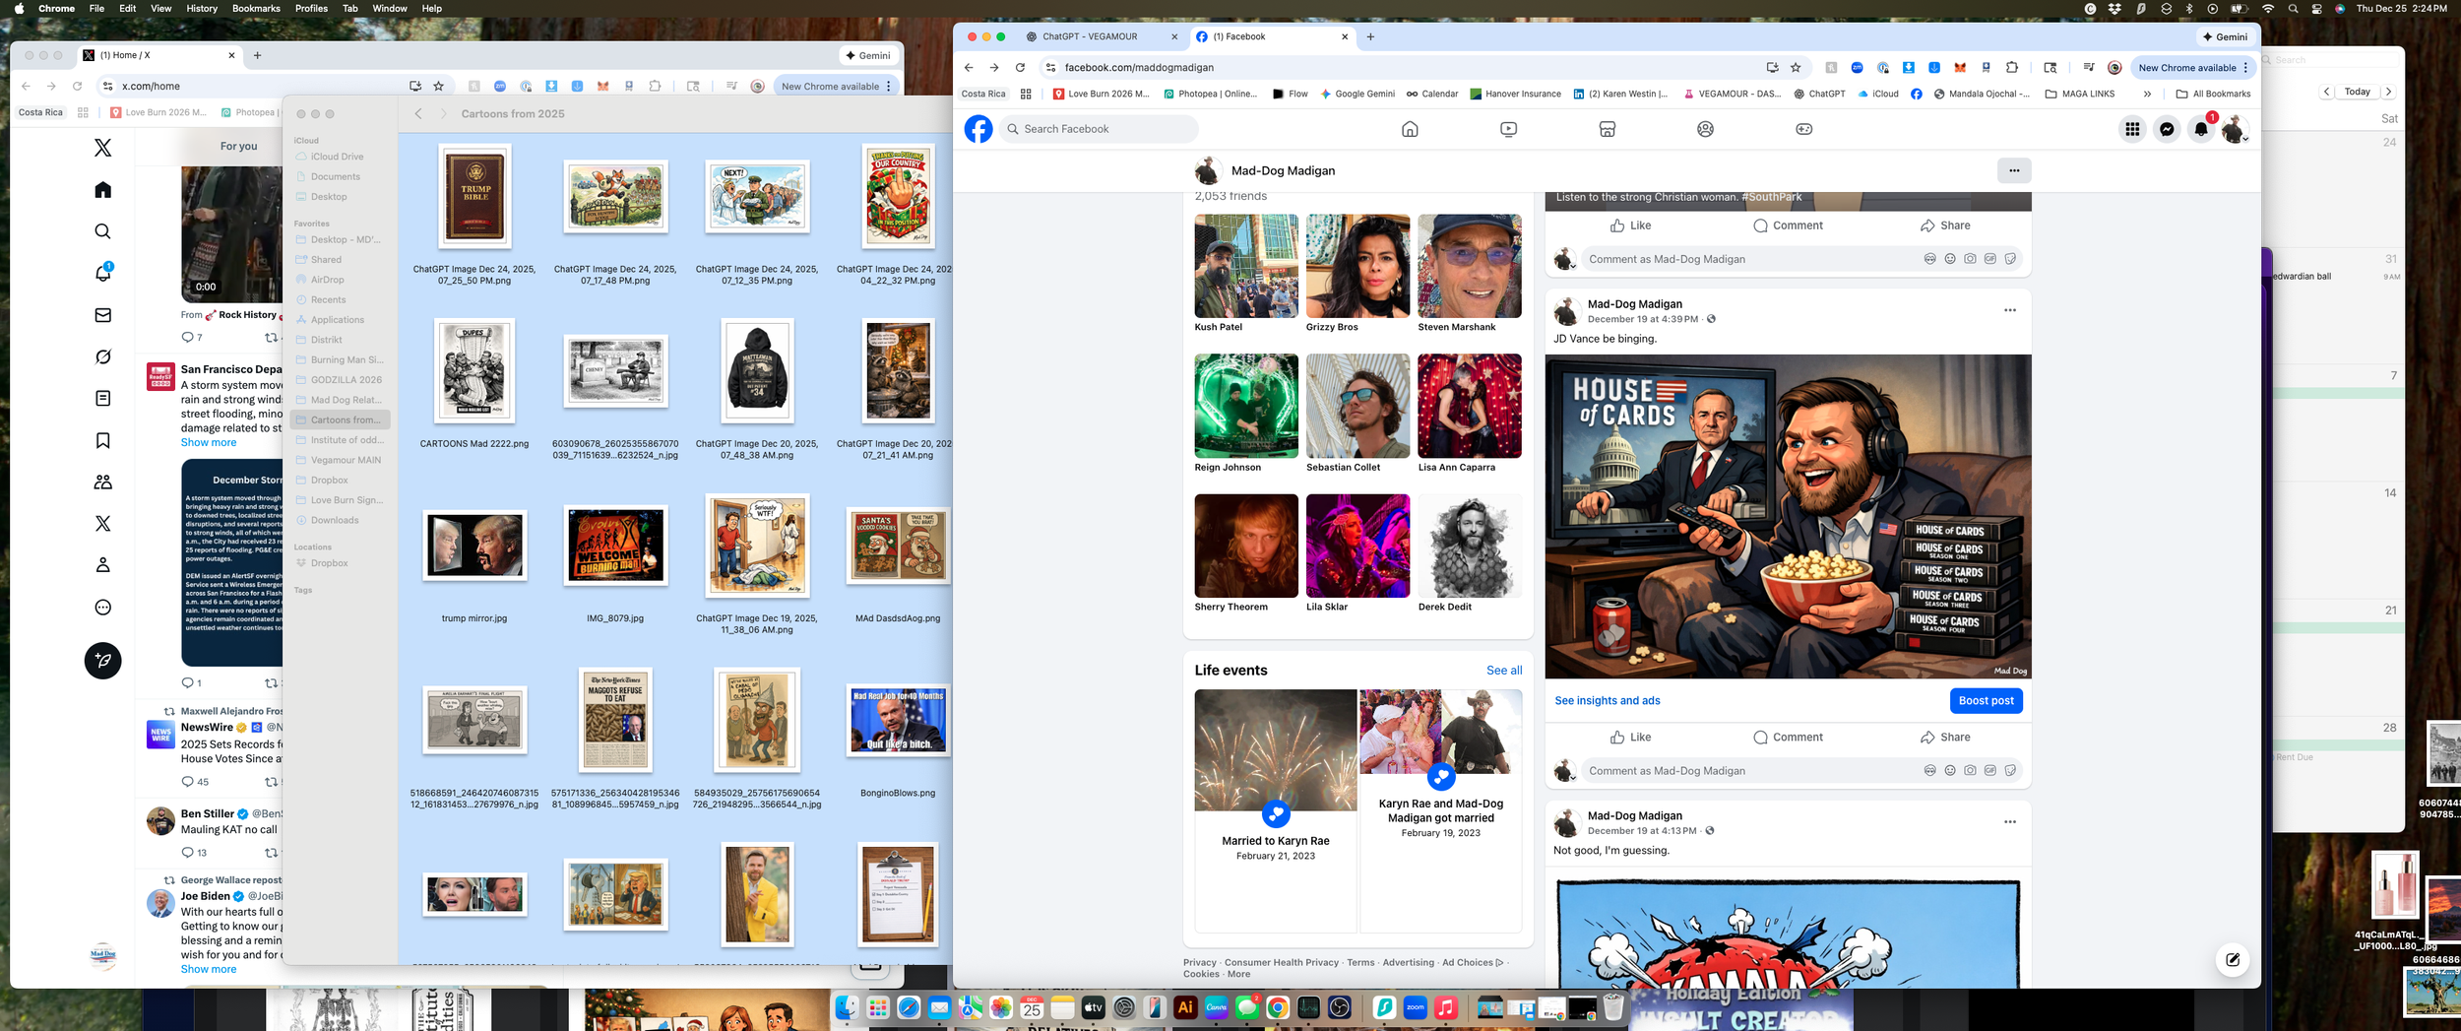Click the Boost post button
This screenshot has height=1031, width=2461.
coord(1987,701)
